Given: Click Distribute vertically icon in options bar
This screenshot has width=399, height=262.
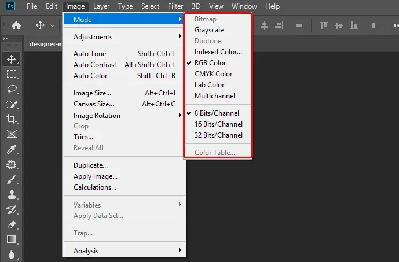Looking at the screenshot, I should 299,25.
